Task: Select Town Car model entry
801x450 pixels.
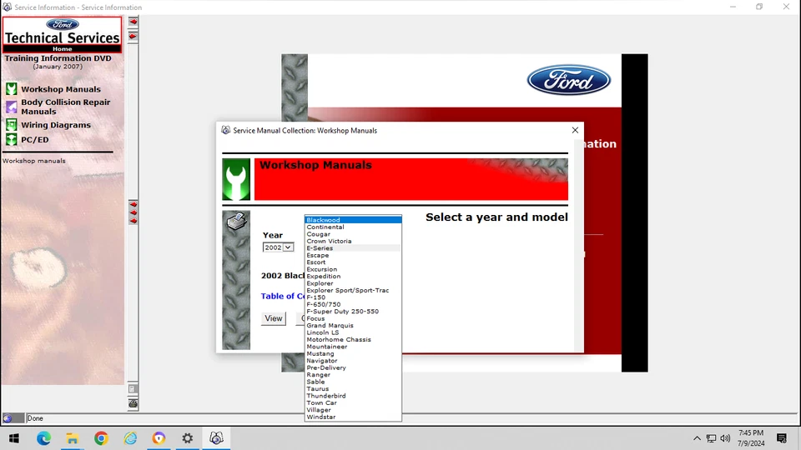Action: (x=353, y=402)
